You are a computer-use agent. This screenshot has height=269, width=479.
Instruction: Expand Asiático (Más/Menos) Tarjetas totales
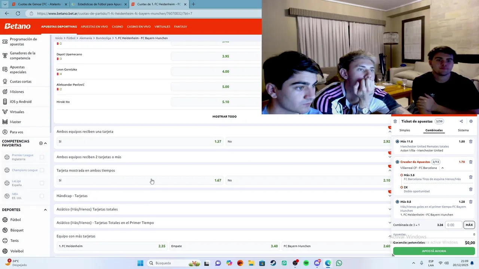[x=390, y=209]
